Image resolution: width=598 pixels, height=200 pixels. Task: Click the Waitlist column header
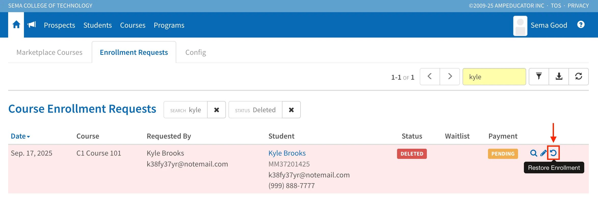point(457,136)
